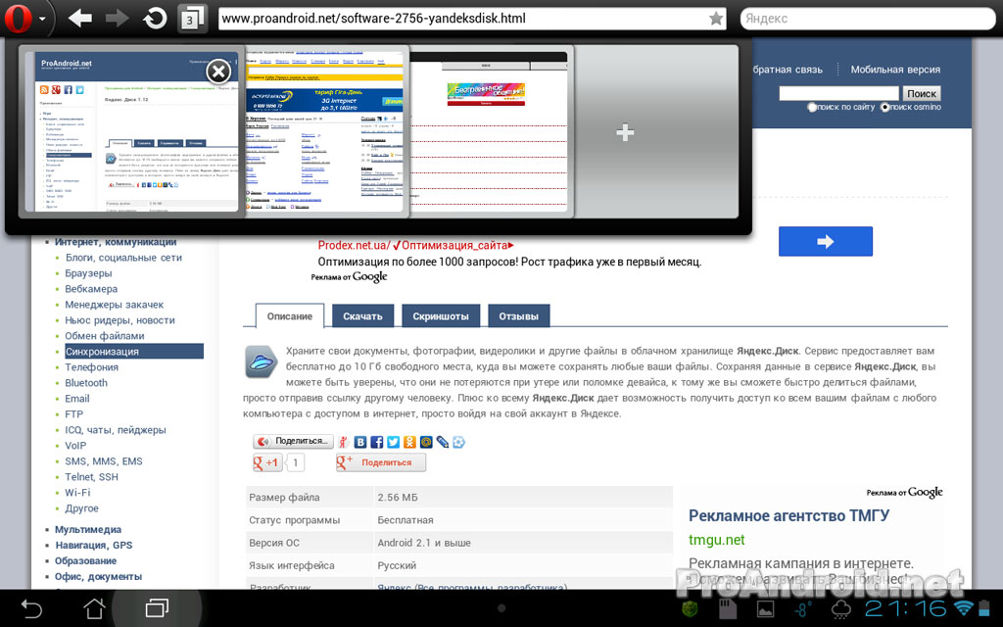Click the Google +1 button

(267, 462)
